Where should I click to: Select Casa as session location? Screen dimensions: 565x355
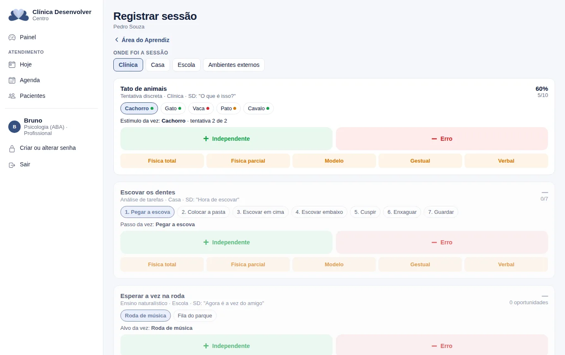(x=158, y=65)
